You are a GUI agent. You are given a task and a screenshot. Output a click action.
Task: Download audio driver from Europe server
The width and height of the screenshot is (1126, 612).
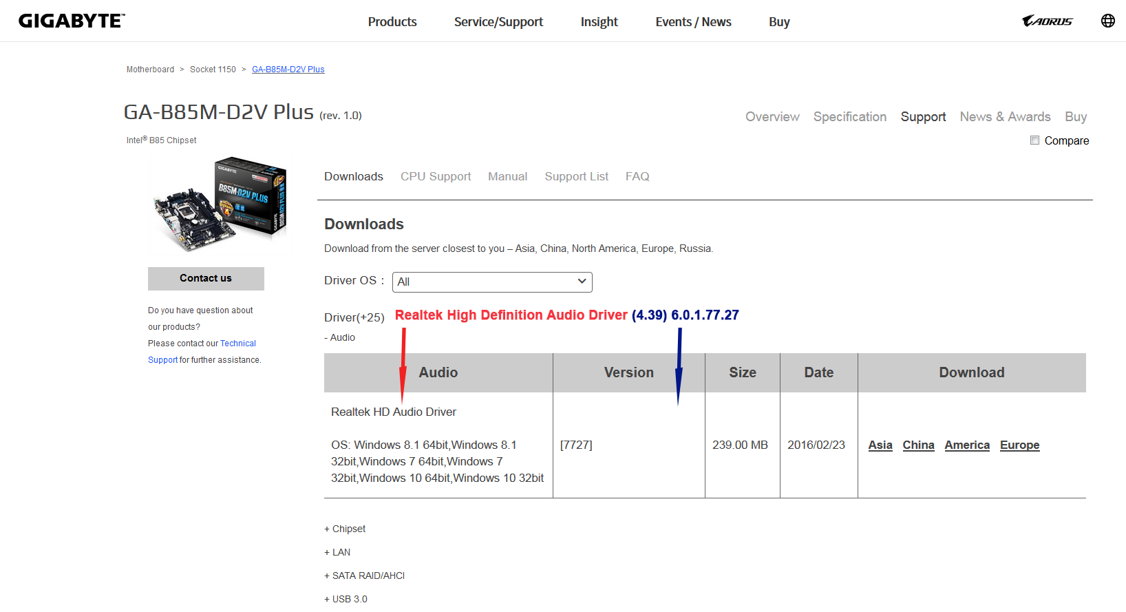1019,445
